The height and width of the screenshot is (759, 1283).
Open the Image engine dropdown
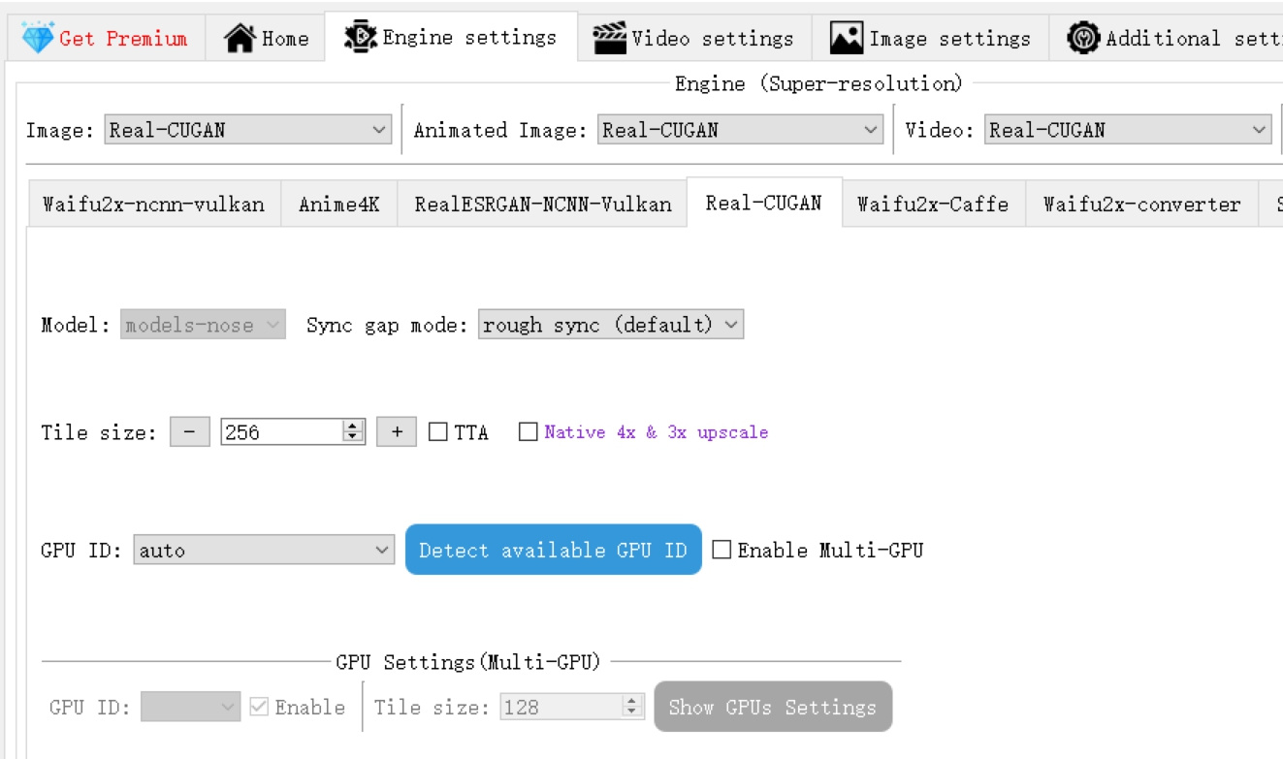tap(248, 130)
